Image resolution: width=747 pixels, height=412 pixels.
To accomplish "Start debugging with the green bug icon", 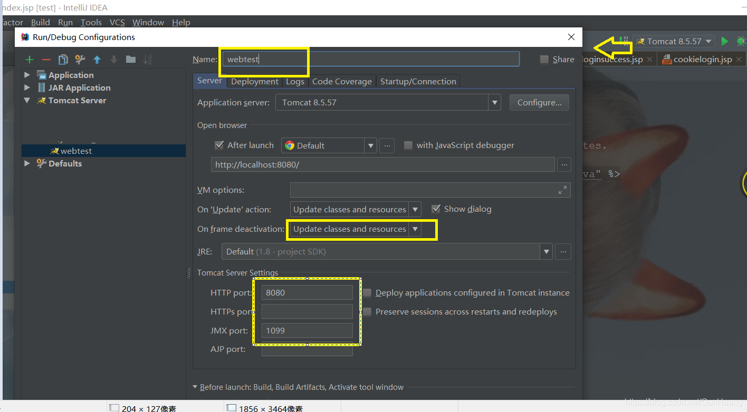I will (x=741, y=41).
